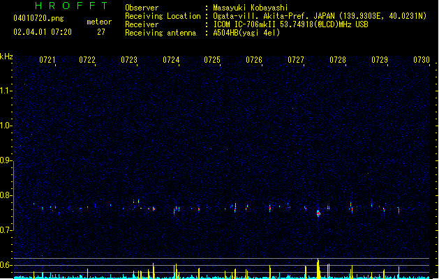
Task: Click the HROFFT title text
Action: click(x=71, y=6)
